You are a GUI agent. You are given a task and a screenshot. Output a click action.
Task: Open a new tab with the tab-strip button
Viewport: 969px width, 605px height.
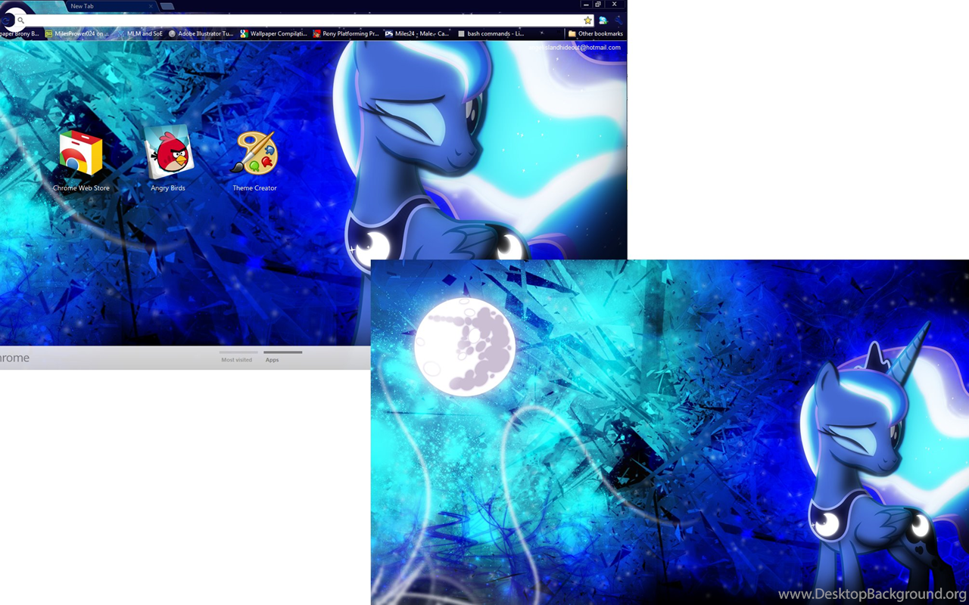pyautogui.click(x=167, y=6)
